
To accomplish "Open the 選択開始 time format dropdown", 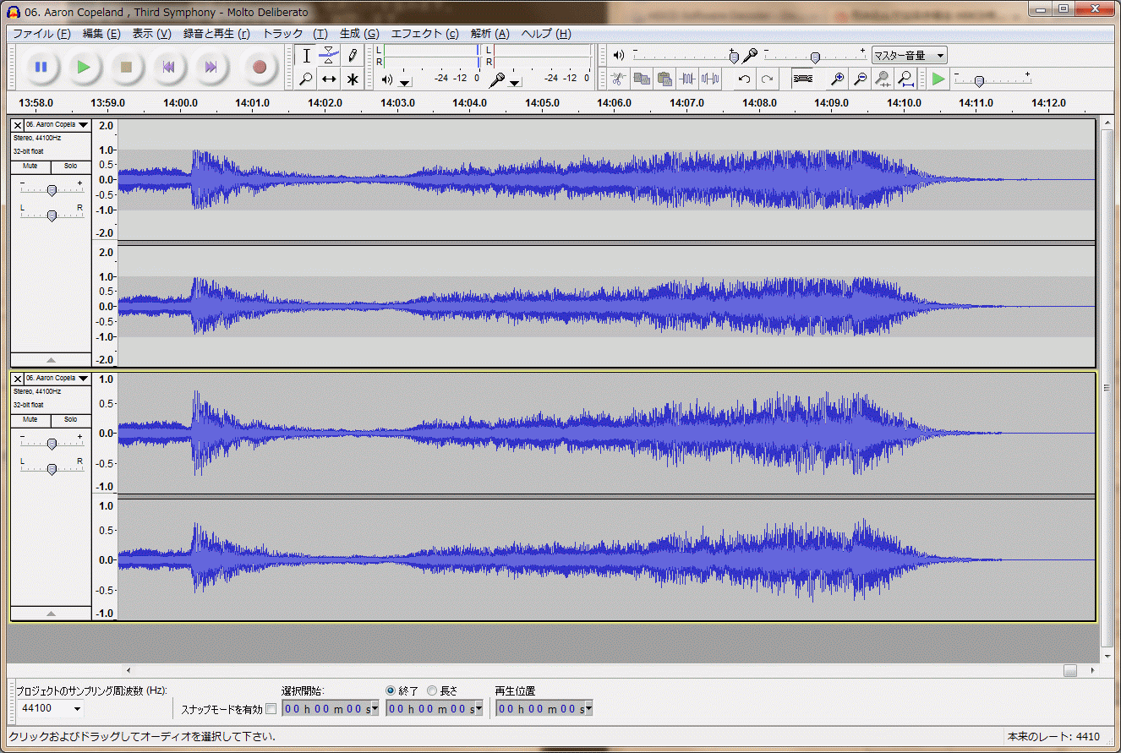I will coord(375,709).
